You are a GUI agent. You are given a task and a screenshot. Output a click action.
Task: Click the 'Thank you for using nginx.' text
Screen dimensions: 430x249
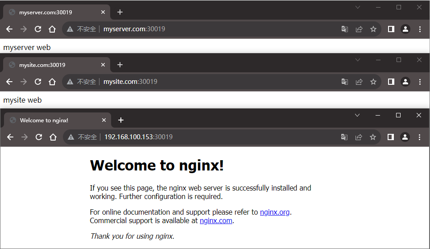132,236
